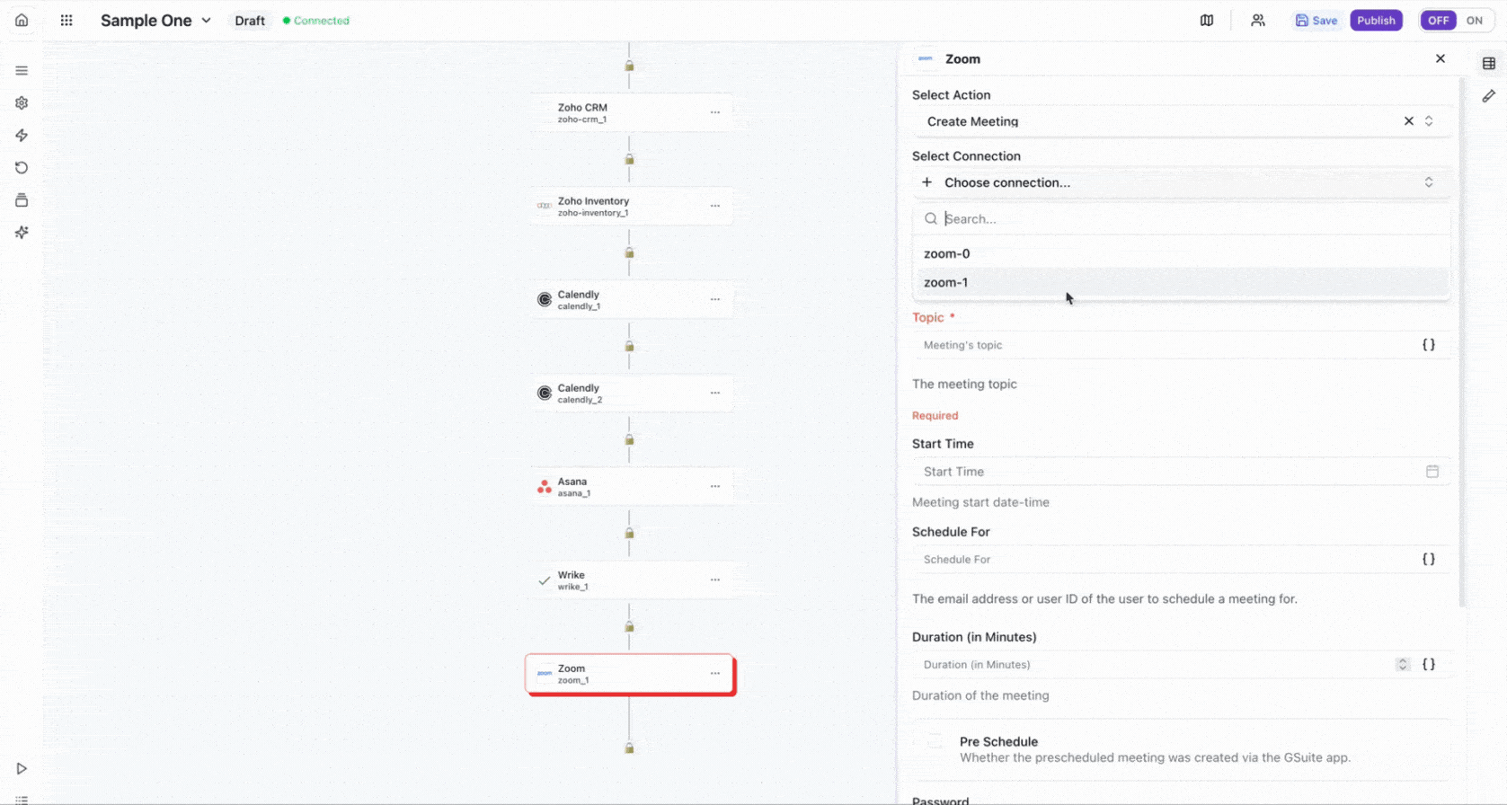Click the map icon in top bar
Image resolution: width=1507 pixels, height=805 pixels.
(1207, 20)
